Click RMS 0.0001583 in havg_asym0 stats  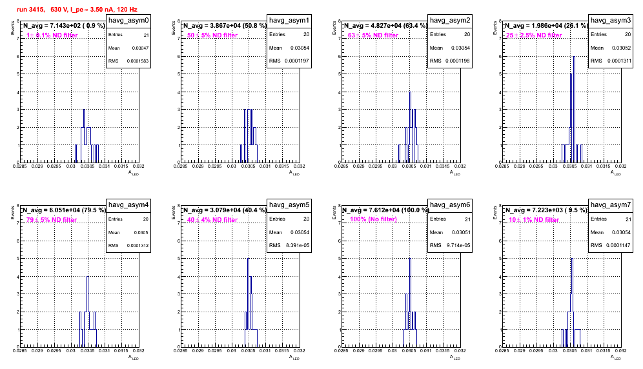[x=128, y=61]
